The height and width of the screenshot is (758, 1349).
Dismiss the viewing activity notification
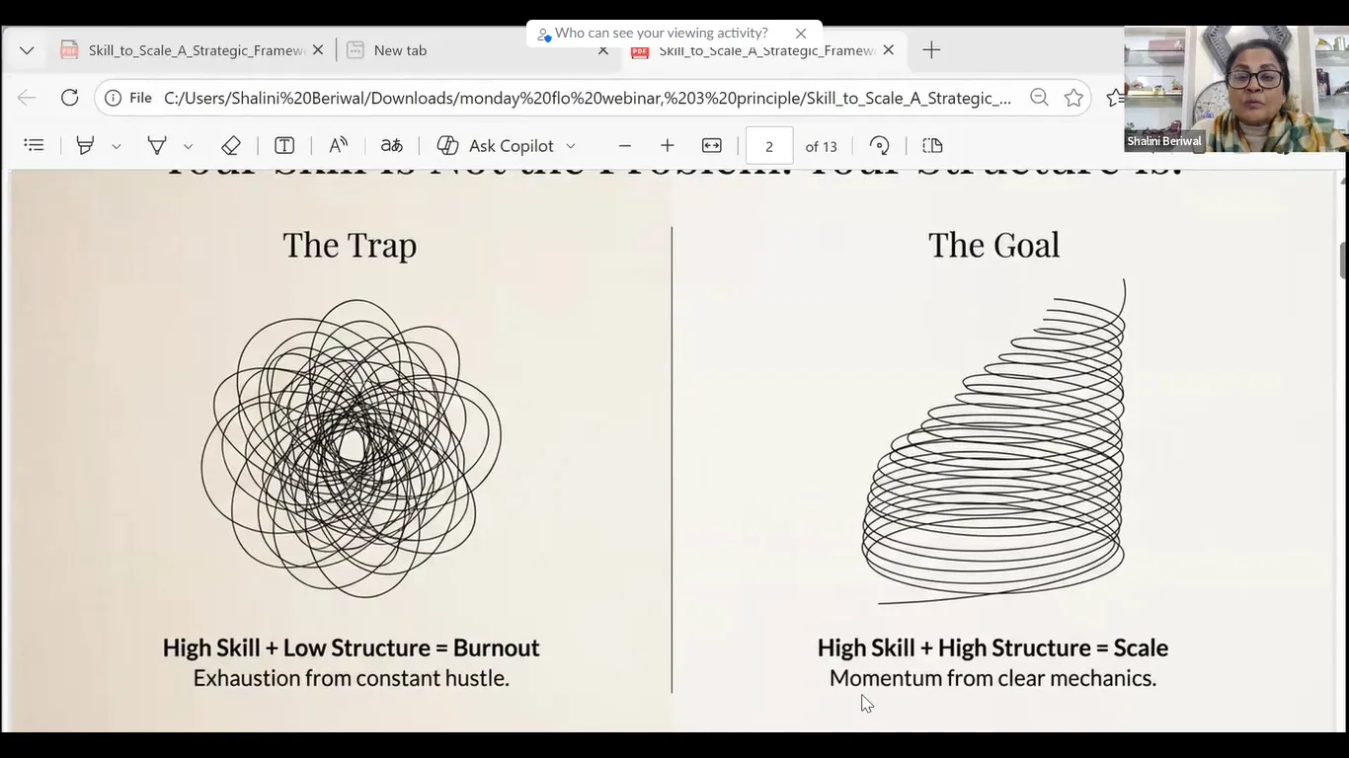pyautogui.click(x=801, y=34)
